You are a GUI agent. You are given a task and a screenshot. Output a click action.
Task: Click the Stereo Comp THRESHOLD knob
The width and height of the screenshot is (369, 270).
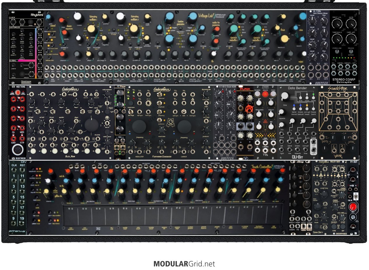point(337,39)
